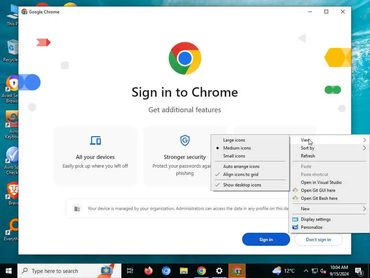Select Small icons view option
Image resolution: width=370 pixels, height=278 pixels.
coord(250,156)
